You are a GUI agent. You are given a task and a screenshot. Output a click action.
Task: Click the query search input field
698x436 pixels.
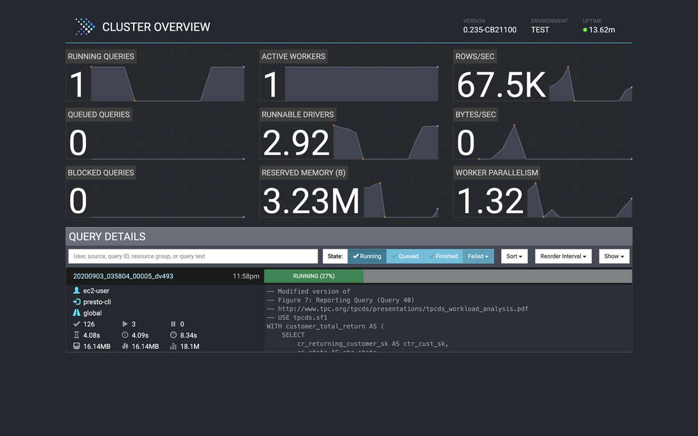(x=193, y=256)
